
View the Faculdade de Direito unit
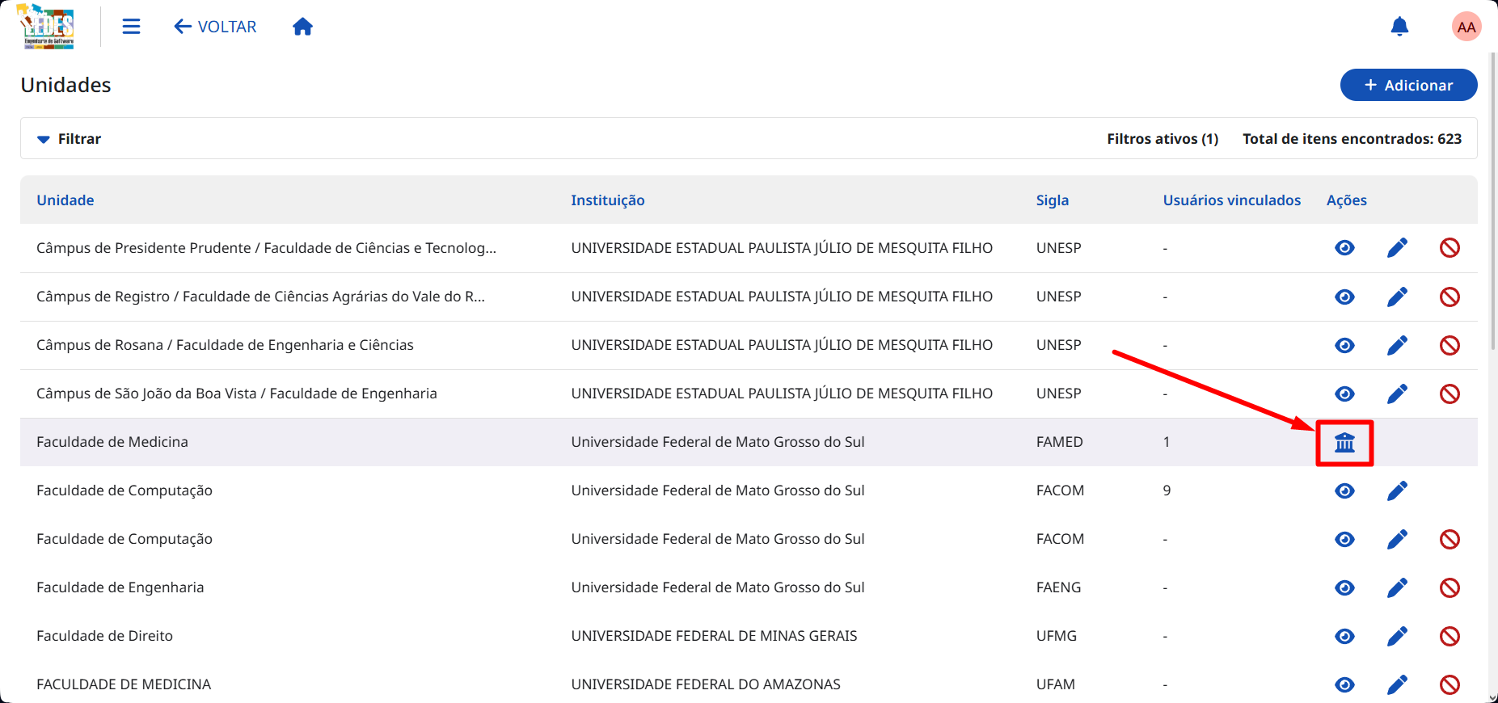pyautogui.click(x=1344, y=636)
